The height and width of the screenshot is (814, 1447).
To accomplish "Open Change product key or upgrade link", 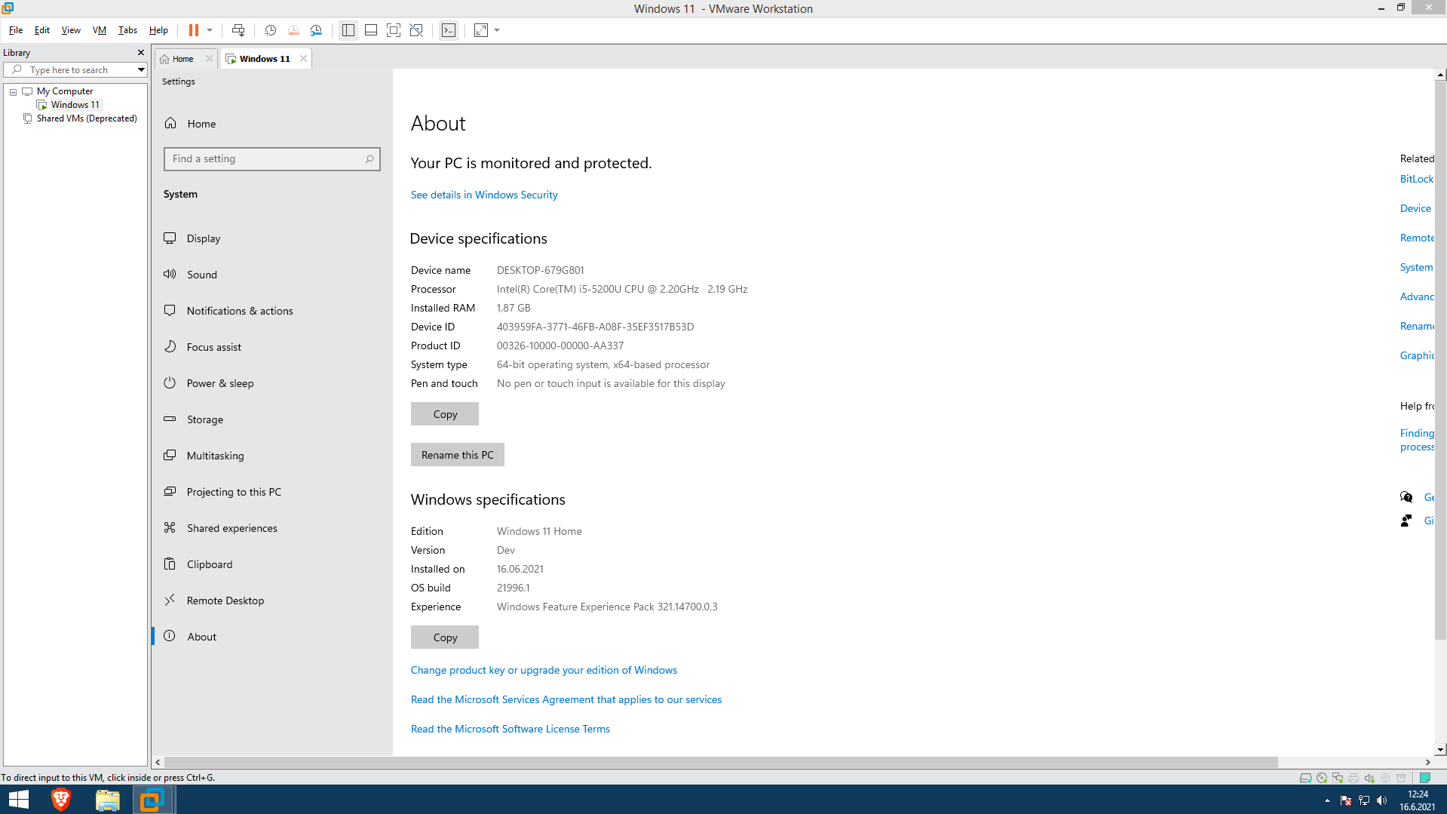I will 544,670.
